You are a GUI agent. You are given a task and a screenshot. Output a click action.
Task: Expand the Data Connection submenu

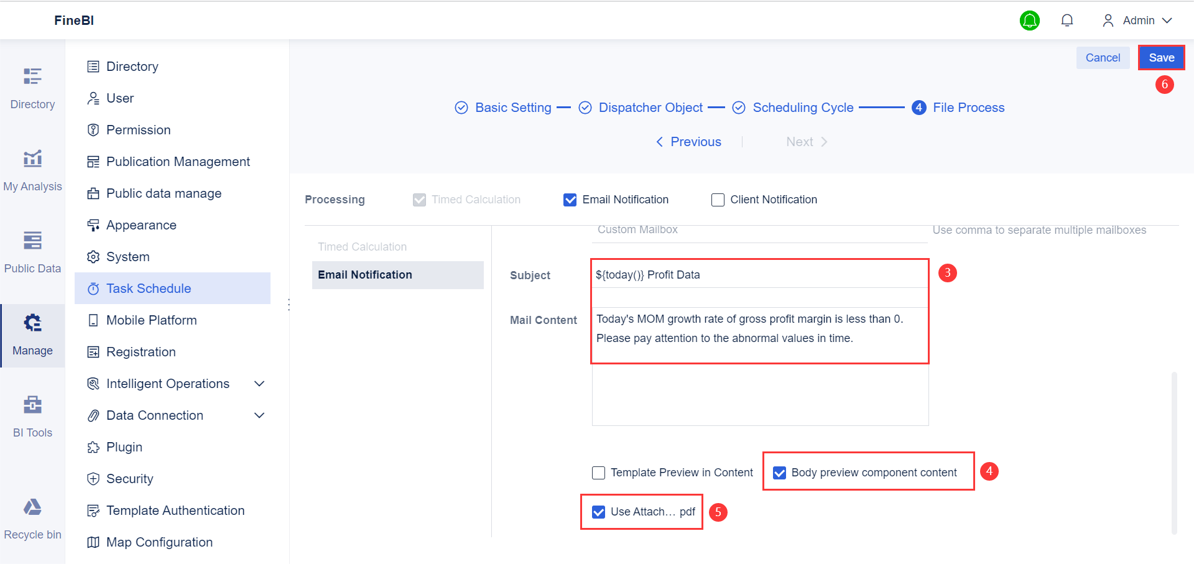tap(259, 415)
